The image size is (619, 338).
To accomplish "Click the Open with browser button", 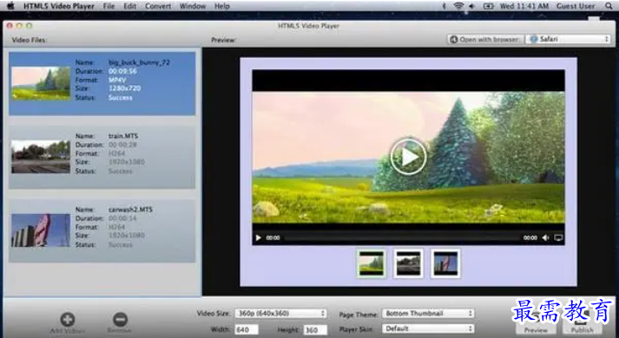I will click(x=485, y=39).
